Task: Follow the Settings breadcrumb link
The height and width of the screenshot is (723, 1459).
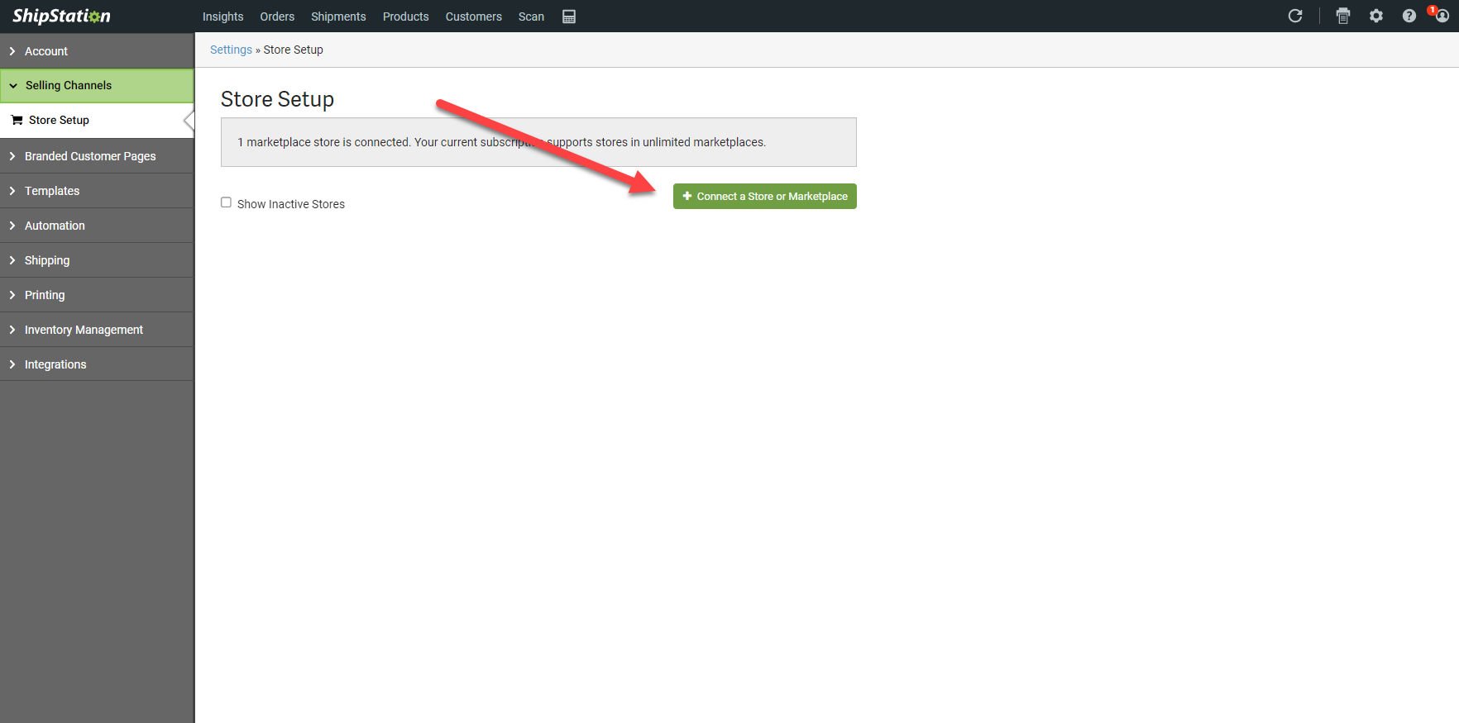Action: [x=231, y=50]
